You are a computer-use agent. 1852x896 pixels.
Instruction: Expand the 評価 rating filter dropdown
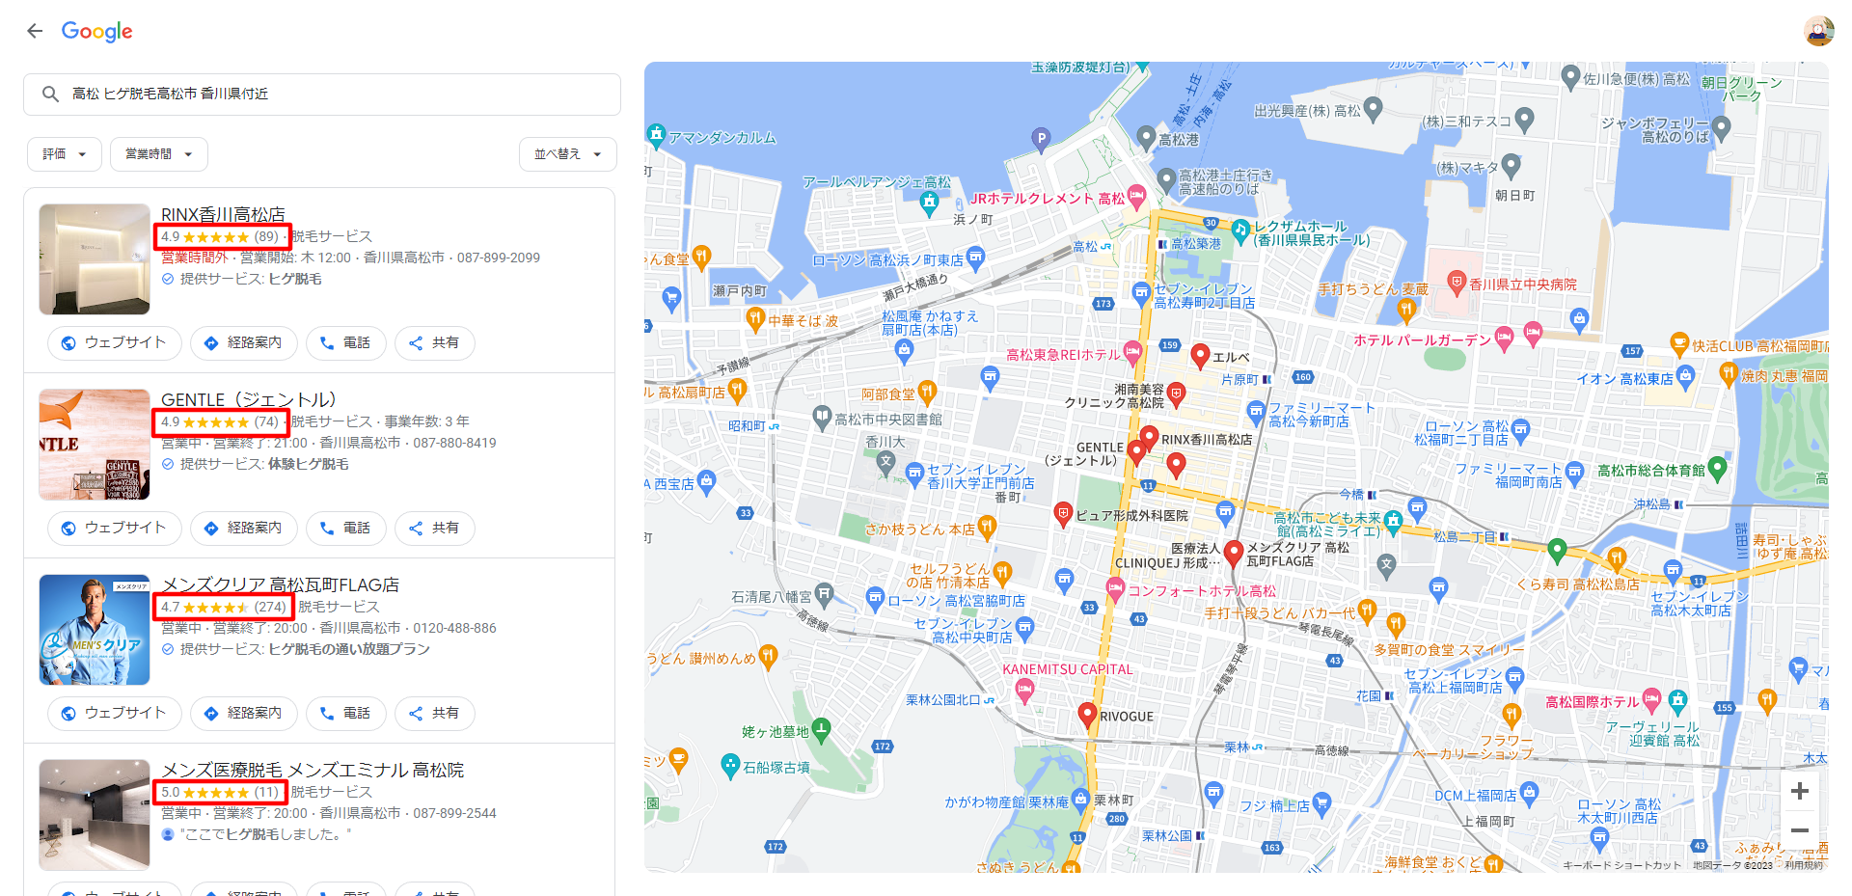click(65, 154)
